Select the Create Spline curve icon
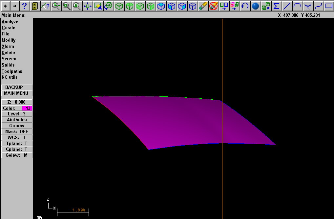 pyautogui.click(x=319, y=6)
